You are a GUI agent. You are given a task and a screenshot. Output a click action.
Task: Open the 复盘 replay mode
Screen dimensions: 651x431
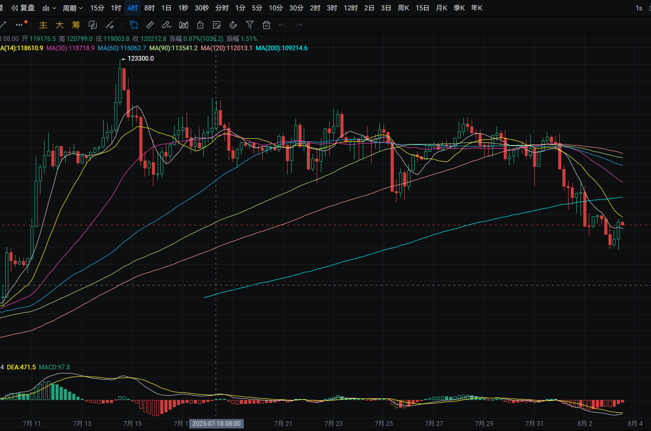[x=23, y=8]
